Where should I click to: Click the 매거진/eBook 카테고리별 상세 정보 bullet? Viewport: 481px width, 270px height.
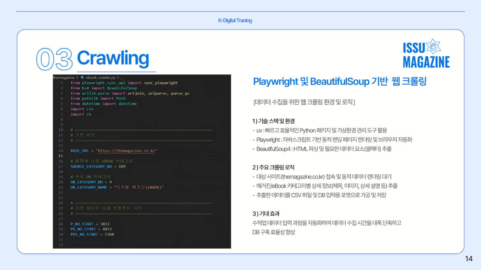[x=325, y=186]
